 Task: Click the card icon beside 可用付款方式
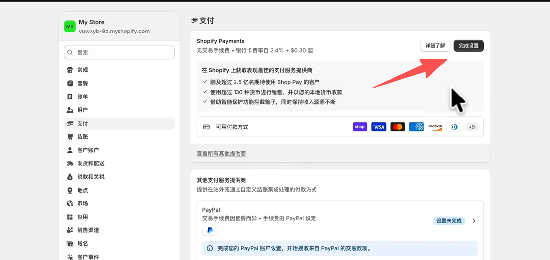click(206, 127)
